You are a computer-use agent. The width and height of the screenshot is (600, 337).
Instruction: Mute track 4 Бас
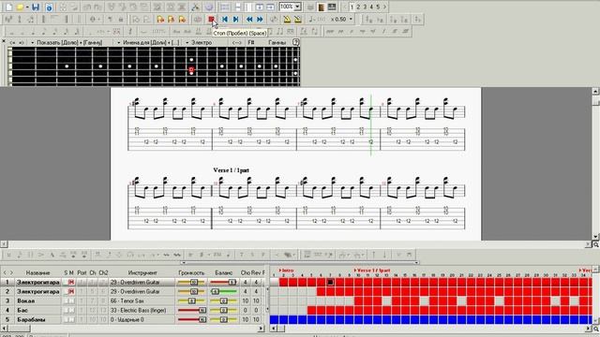click(x=71, y=310)
